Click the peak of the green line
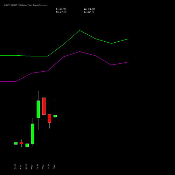The width and height of the screenshot is (175, 175). coord(79,30)
